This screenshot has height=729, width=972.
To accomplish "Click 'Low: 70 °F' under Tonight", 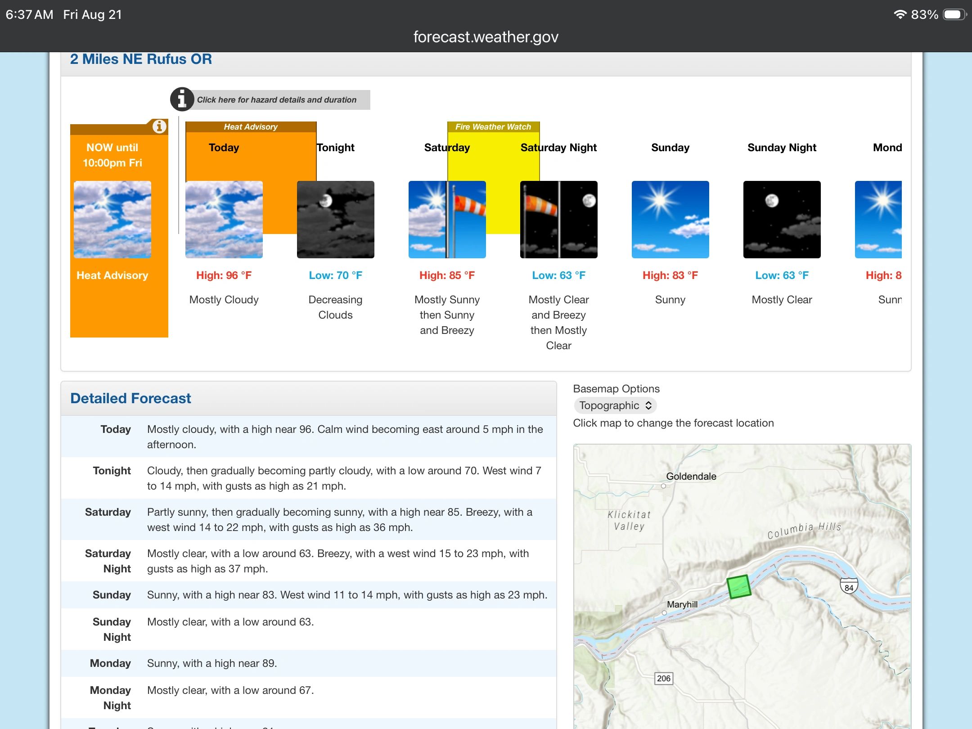I will 336,275.
